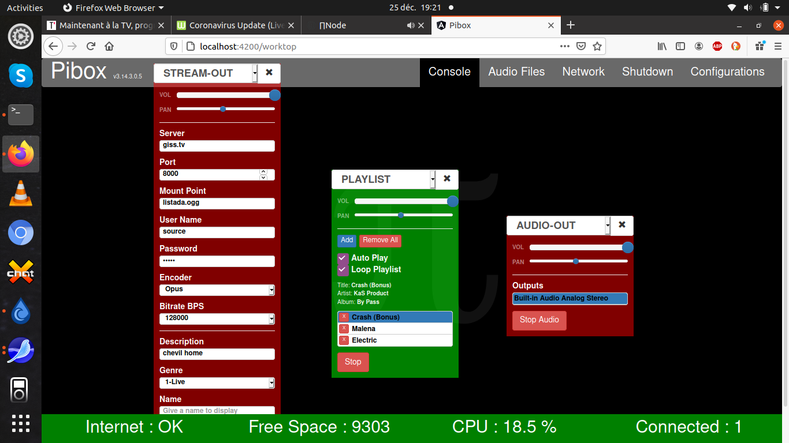
Task: Open Chromium from the dock
Action: [x=21, y=233]
